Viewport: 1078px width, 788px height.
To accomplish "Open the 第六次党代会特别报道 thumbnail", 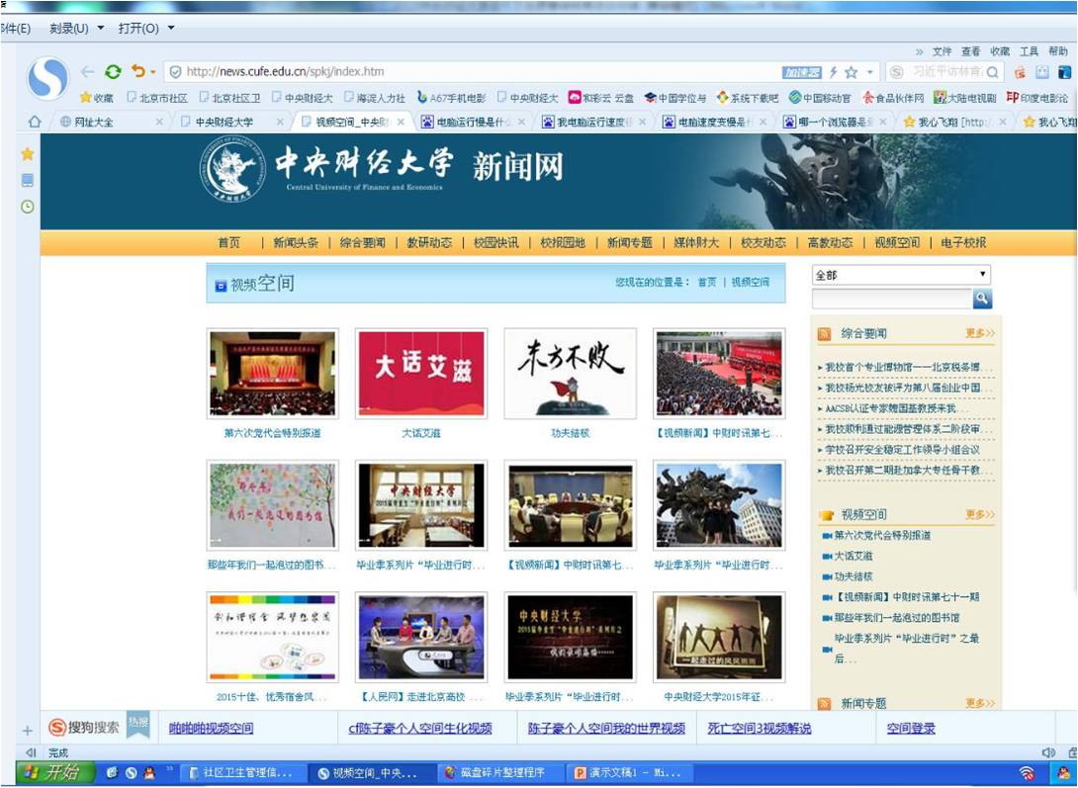I will tap(273, 373).
